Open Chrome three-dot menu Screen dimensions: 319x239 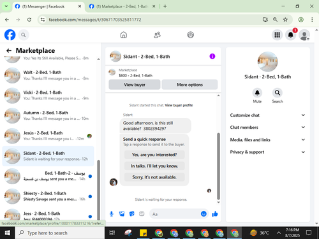[x=312, y=20]
